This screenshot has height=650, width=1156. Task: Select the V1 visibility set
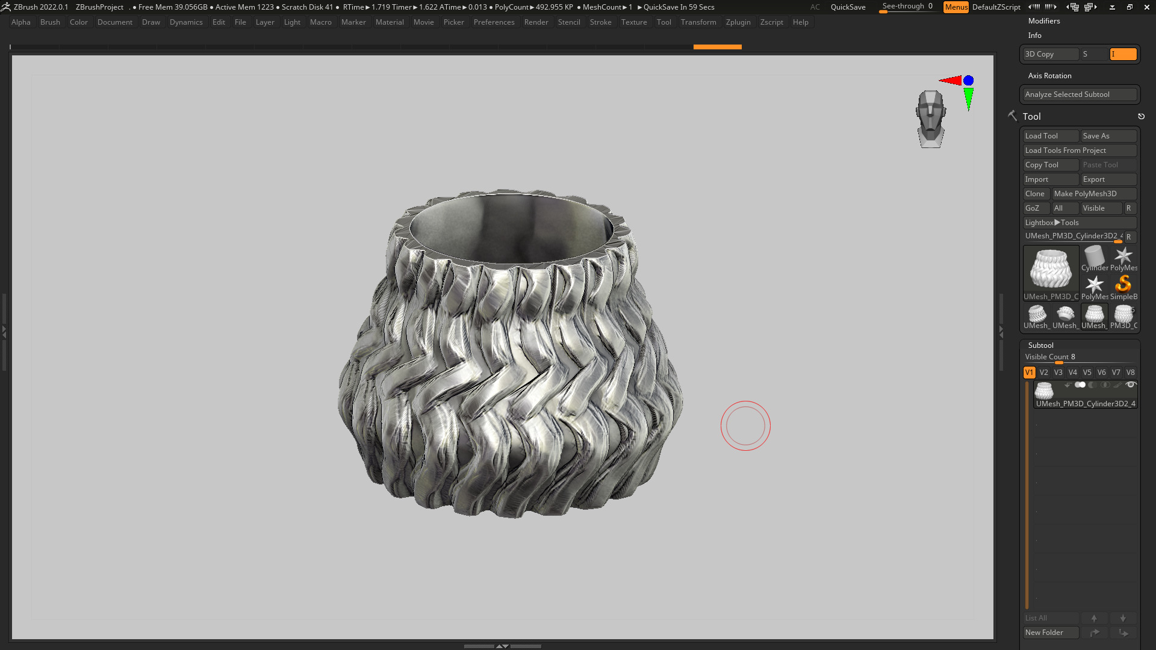[x=1029, y=373]
